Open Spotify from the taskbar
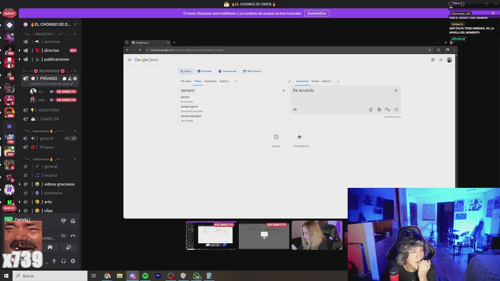Image resolution: width=500 pixels, height=281 pixels. point(145,276)
